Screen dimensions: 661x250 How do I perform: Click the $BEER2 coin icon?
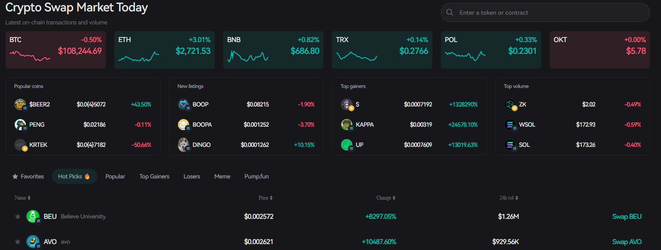coord(20,104)
